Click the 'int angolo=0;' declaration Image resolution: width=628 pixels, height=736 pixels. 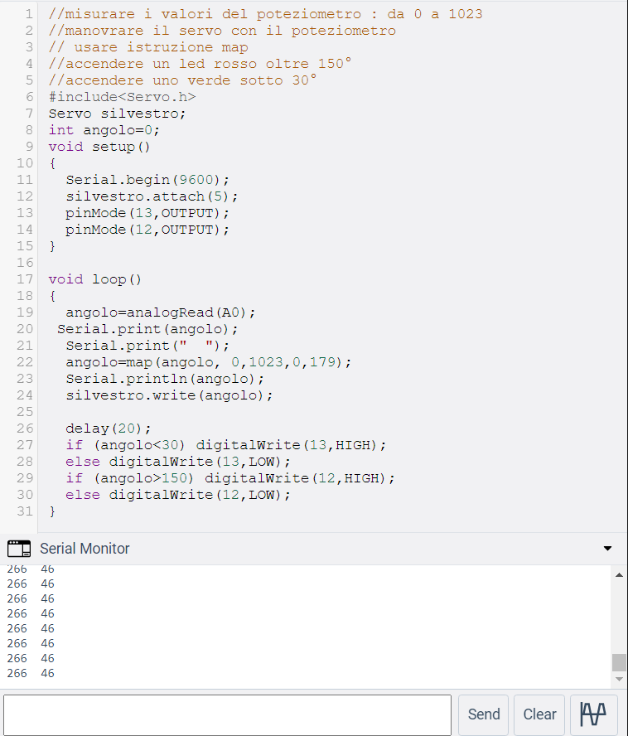pos(104,130)
